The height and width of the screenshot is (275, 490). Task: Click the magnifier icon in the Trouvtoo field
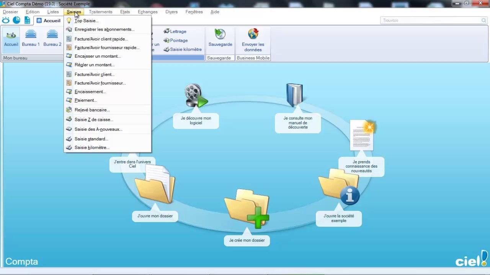click(484, 21)
